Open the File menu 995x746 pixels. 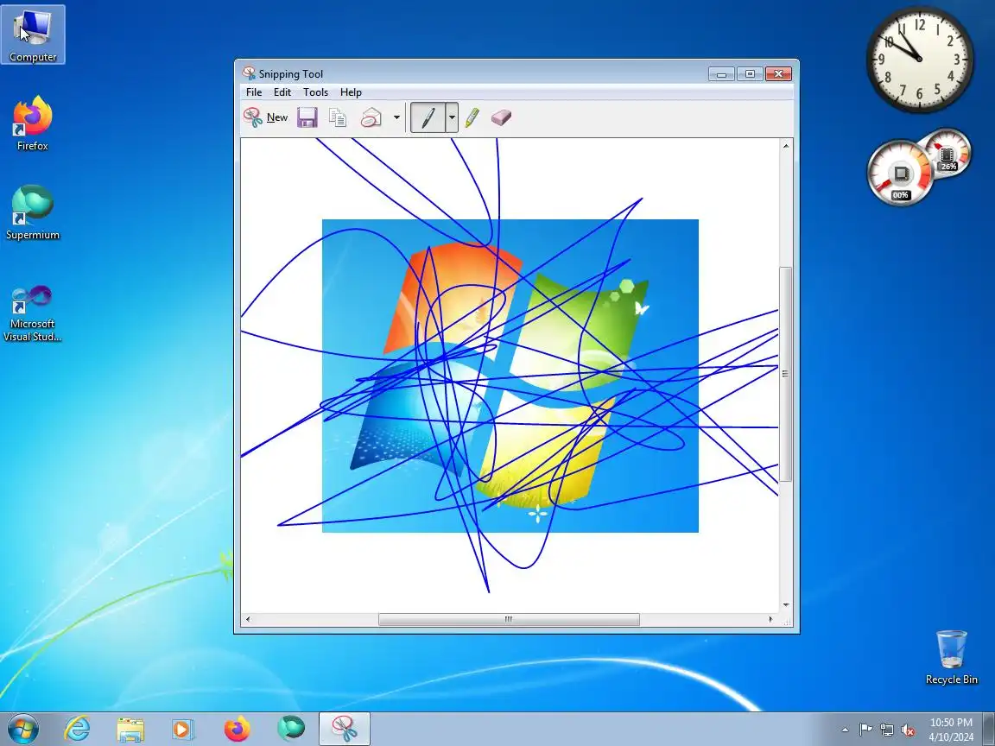click(x=254, y=92)
